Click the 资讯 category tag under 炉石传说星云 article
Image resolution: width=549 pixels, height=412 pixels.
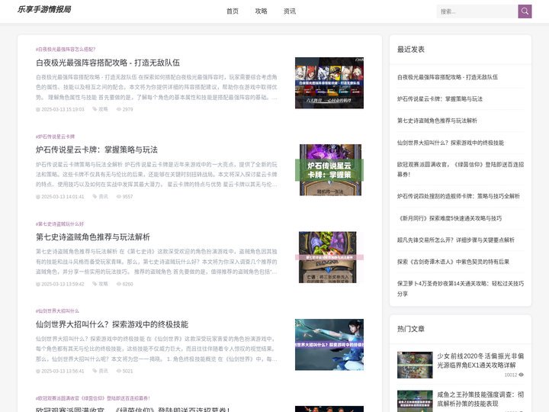click(x=103, y=197)
